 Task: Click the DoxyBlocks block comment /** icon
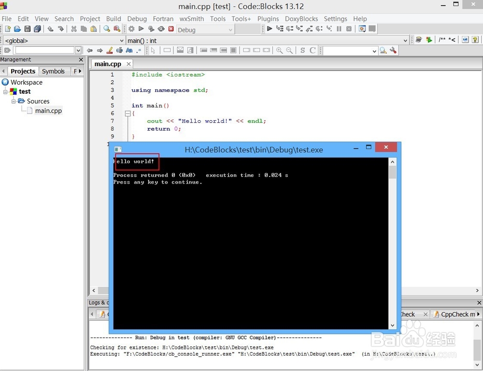coord(442,40)
